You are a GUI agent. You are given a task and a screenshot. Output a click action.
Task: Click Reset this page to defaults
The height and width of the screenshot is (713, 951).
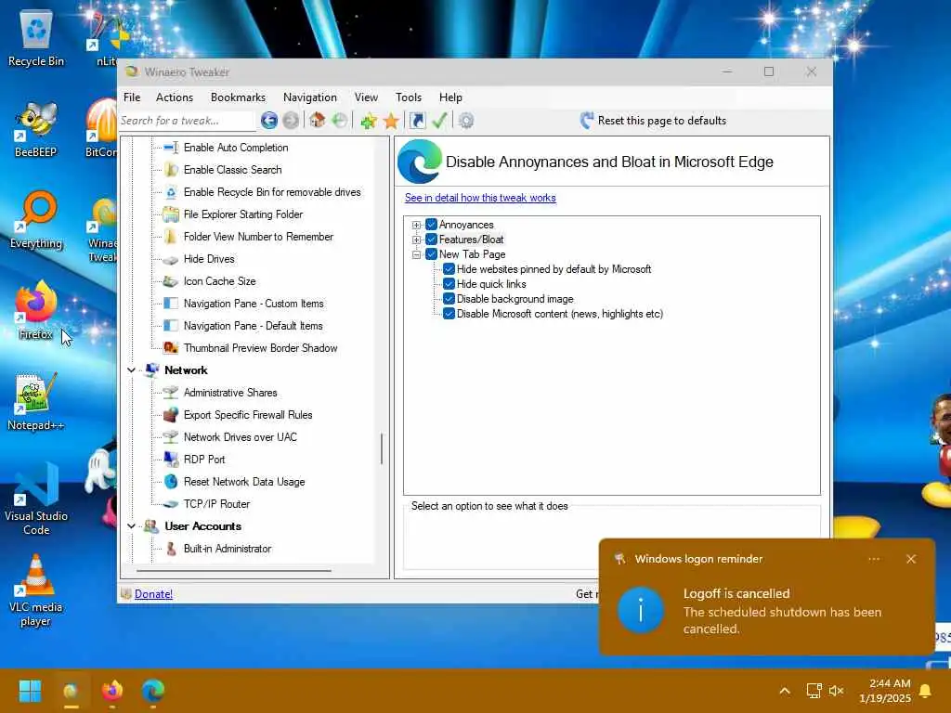click(653, 120)
